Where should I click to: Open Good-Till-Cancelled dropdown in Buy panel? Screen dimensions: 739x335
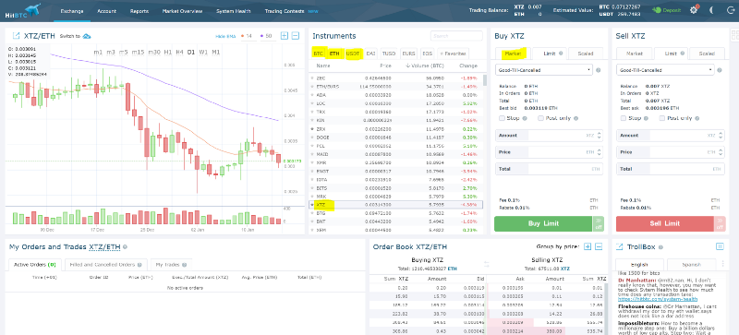click(543, 70)
